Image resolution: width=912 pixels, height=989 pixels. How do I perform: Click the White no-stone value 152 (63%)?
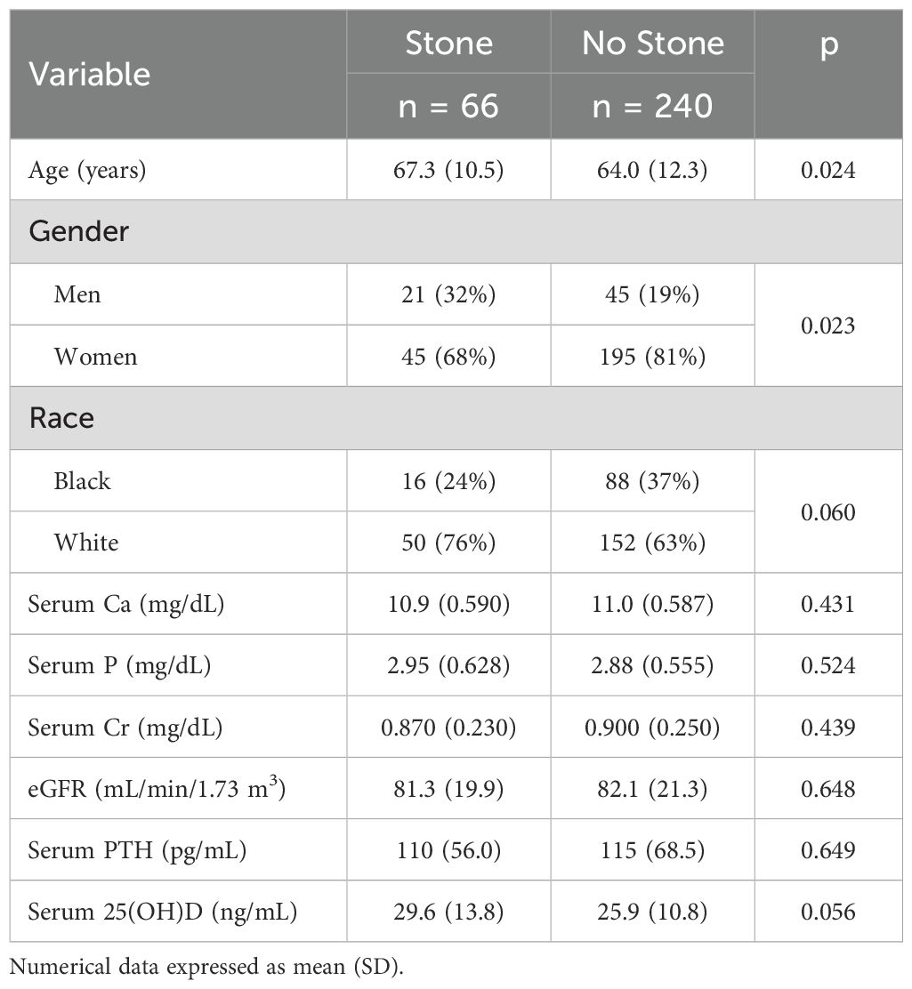coord(653,543)
